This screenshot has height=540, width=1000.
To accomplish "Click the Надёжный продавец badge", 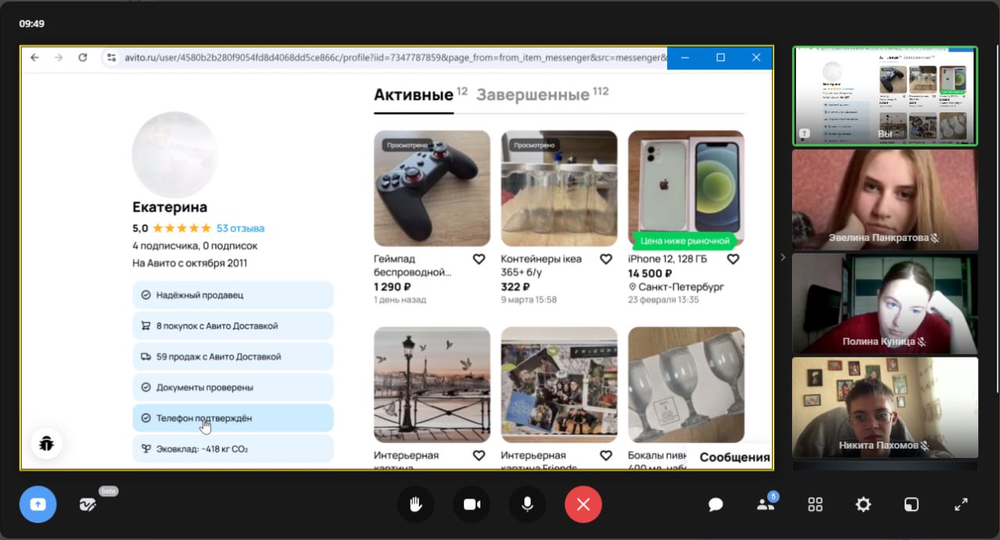I will [x=233, y=295].
